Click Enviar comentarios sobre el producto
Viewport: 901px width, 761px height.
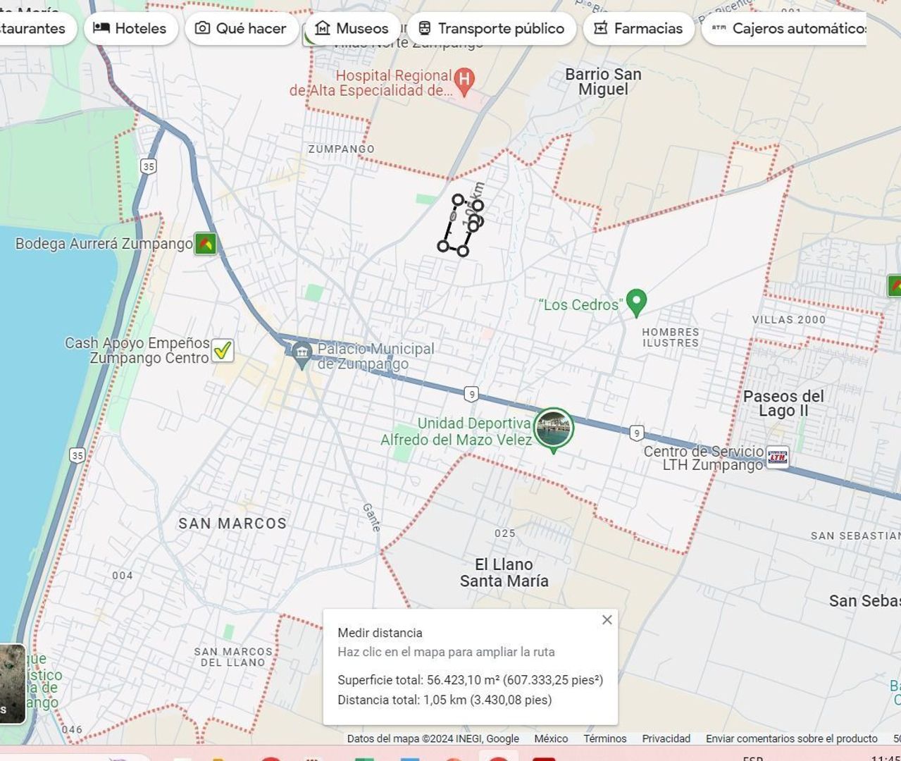[792, 738]
